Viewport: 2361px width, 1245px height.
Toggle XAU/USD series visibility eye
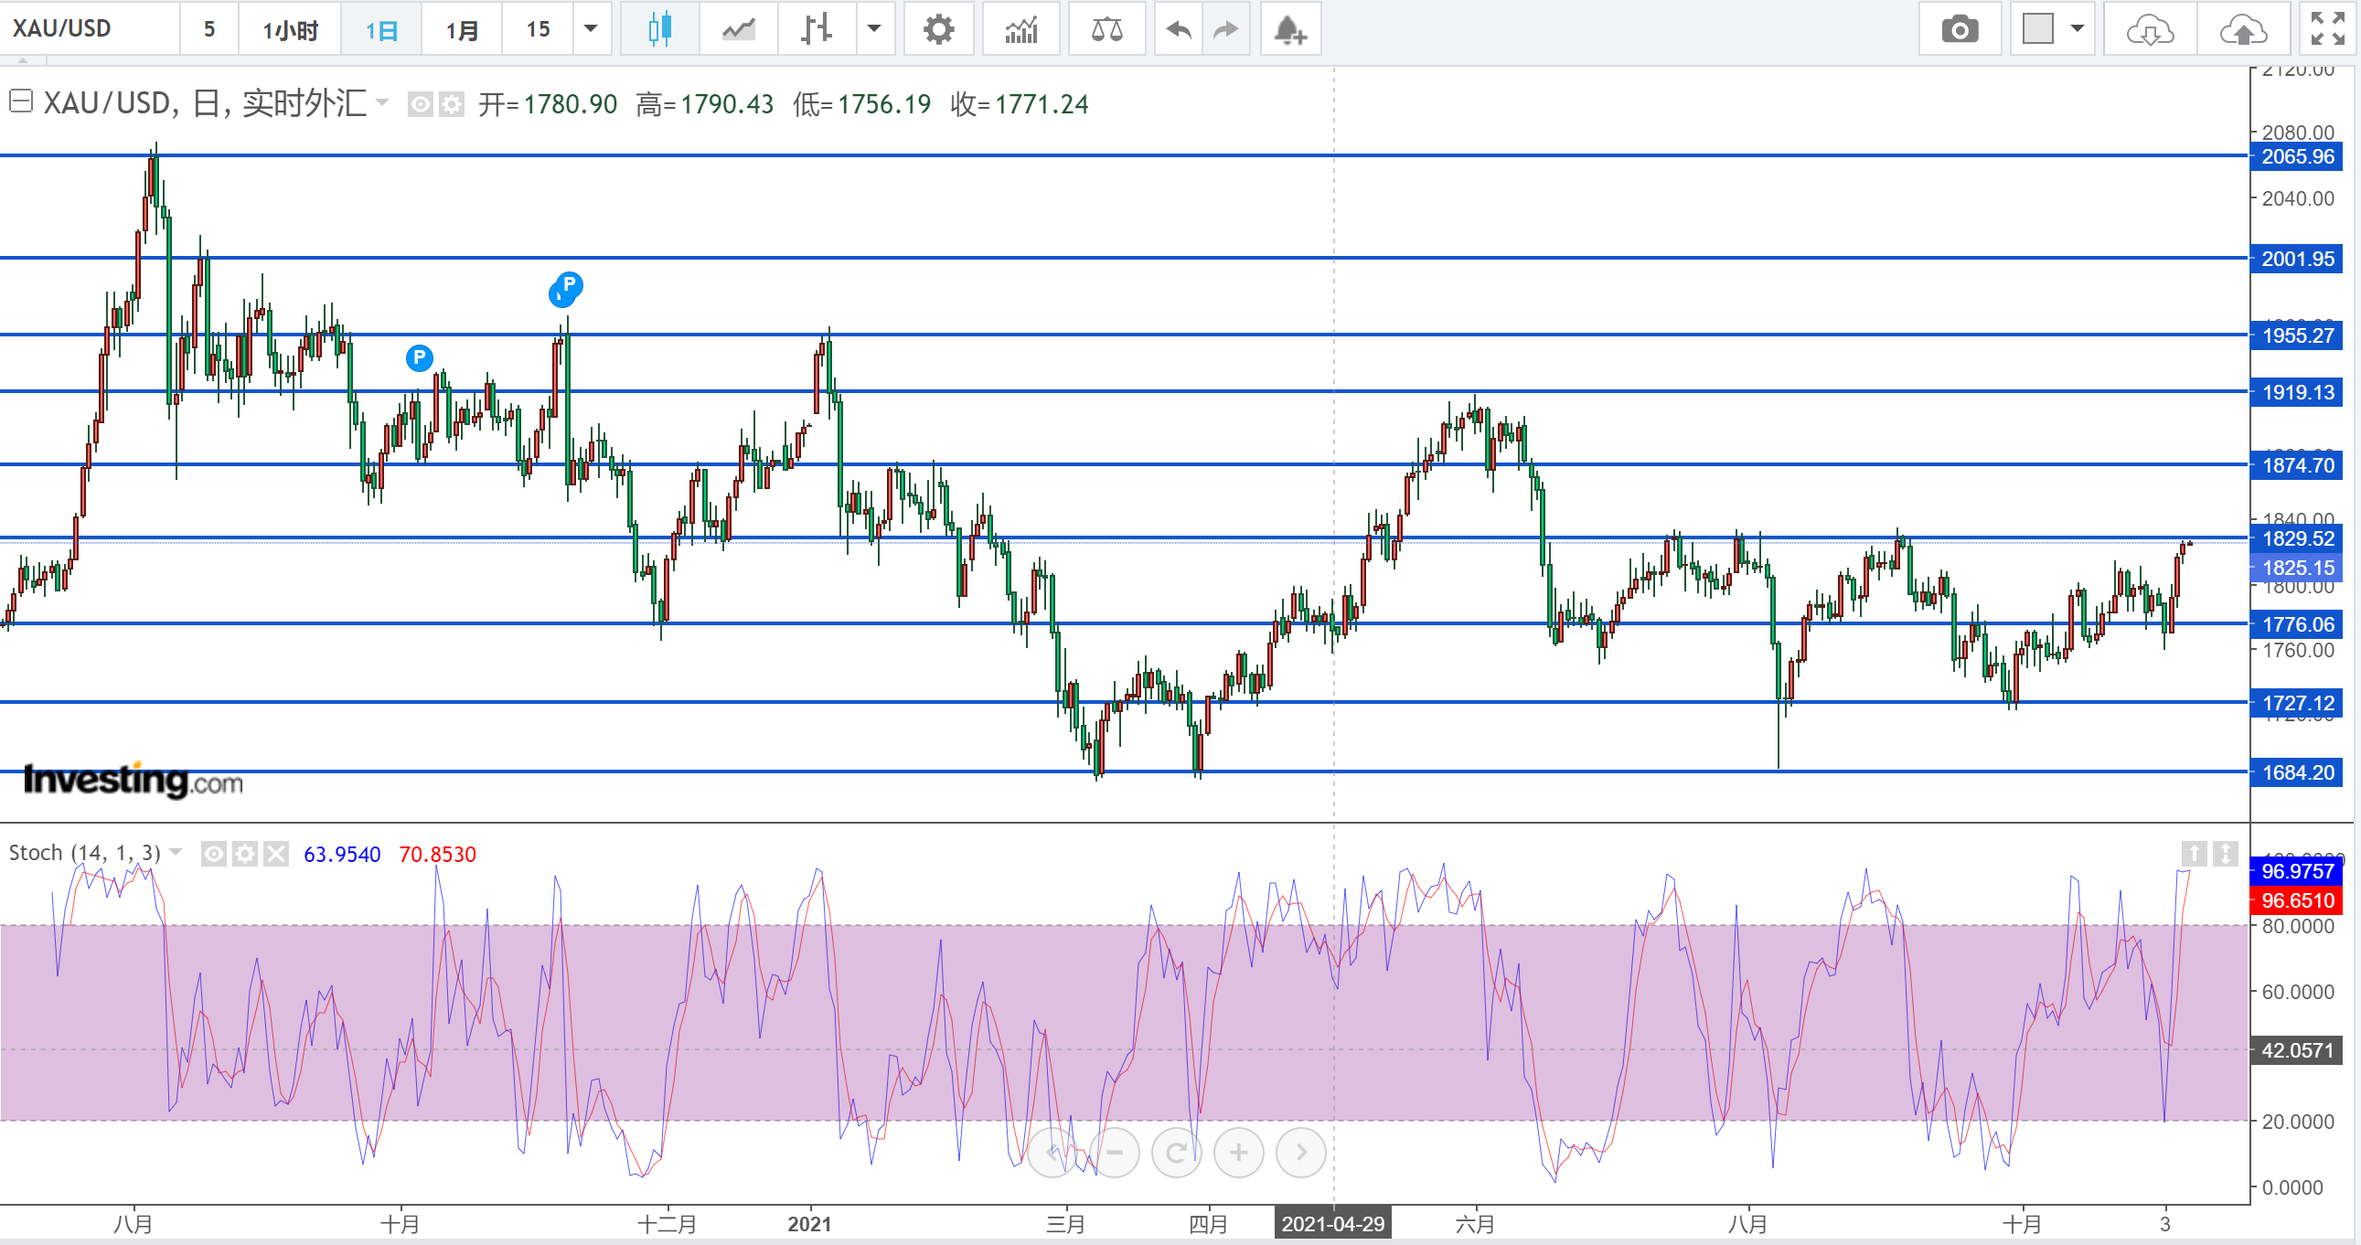coord(419,104)
